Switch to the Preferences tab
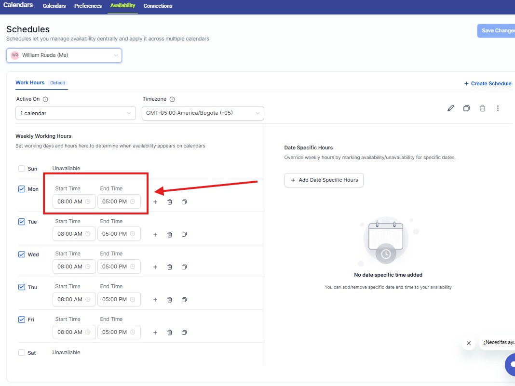The height and width of the screenshot is (386, 515). pos(88,6)
